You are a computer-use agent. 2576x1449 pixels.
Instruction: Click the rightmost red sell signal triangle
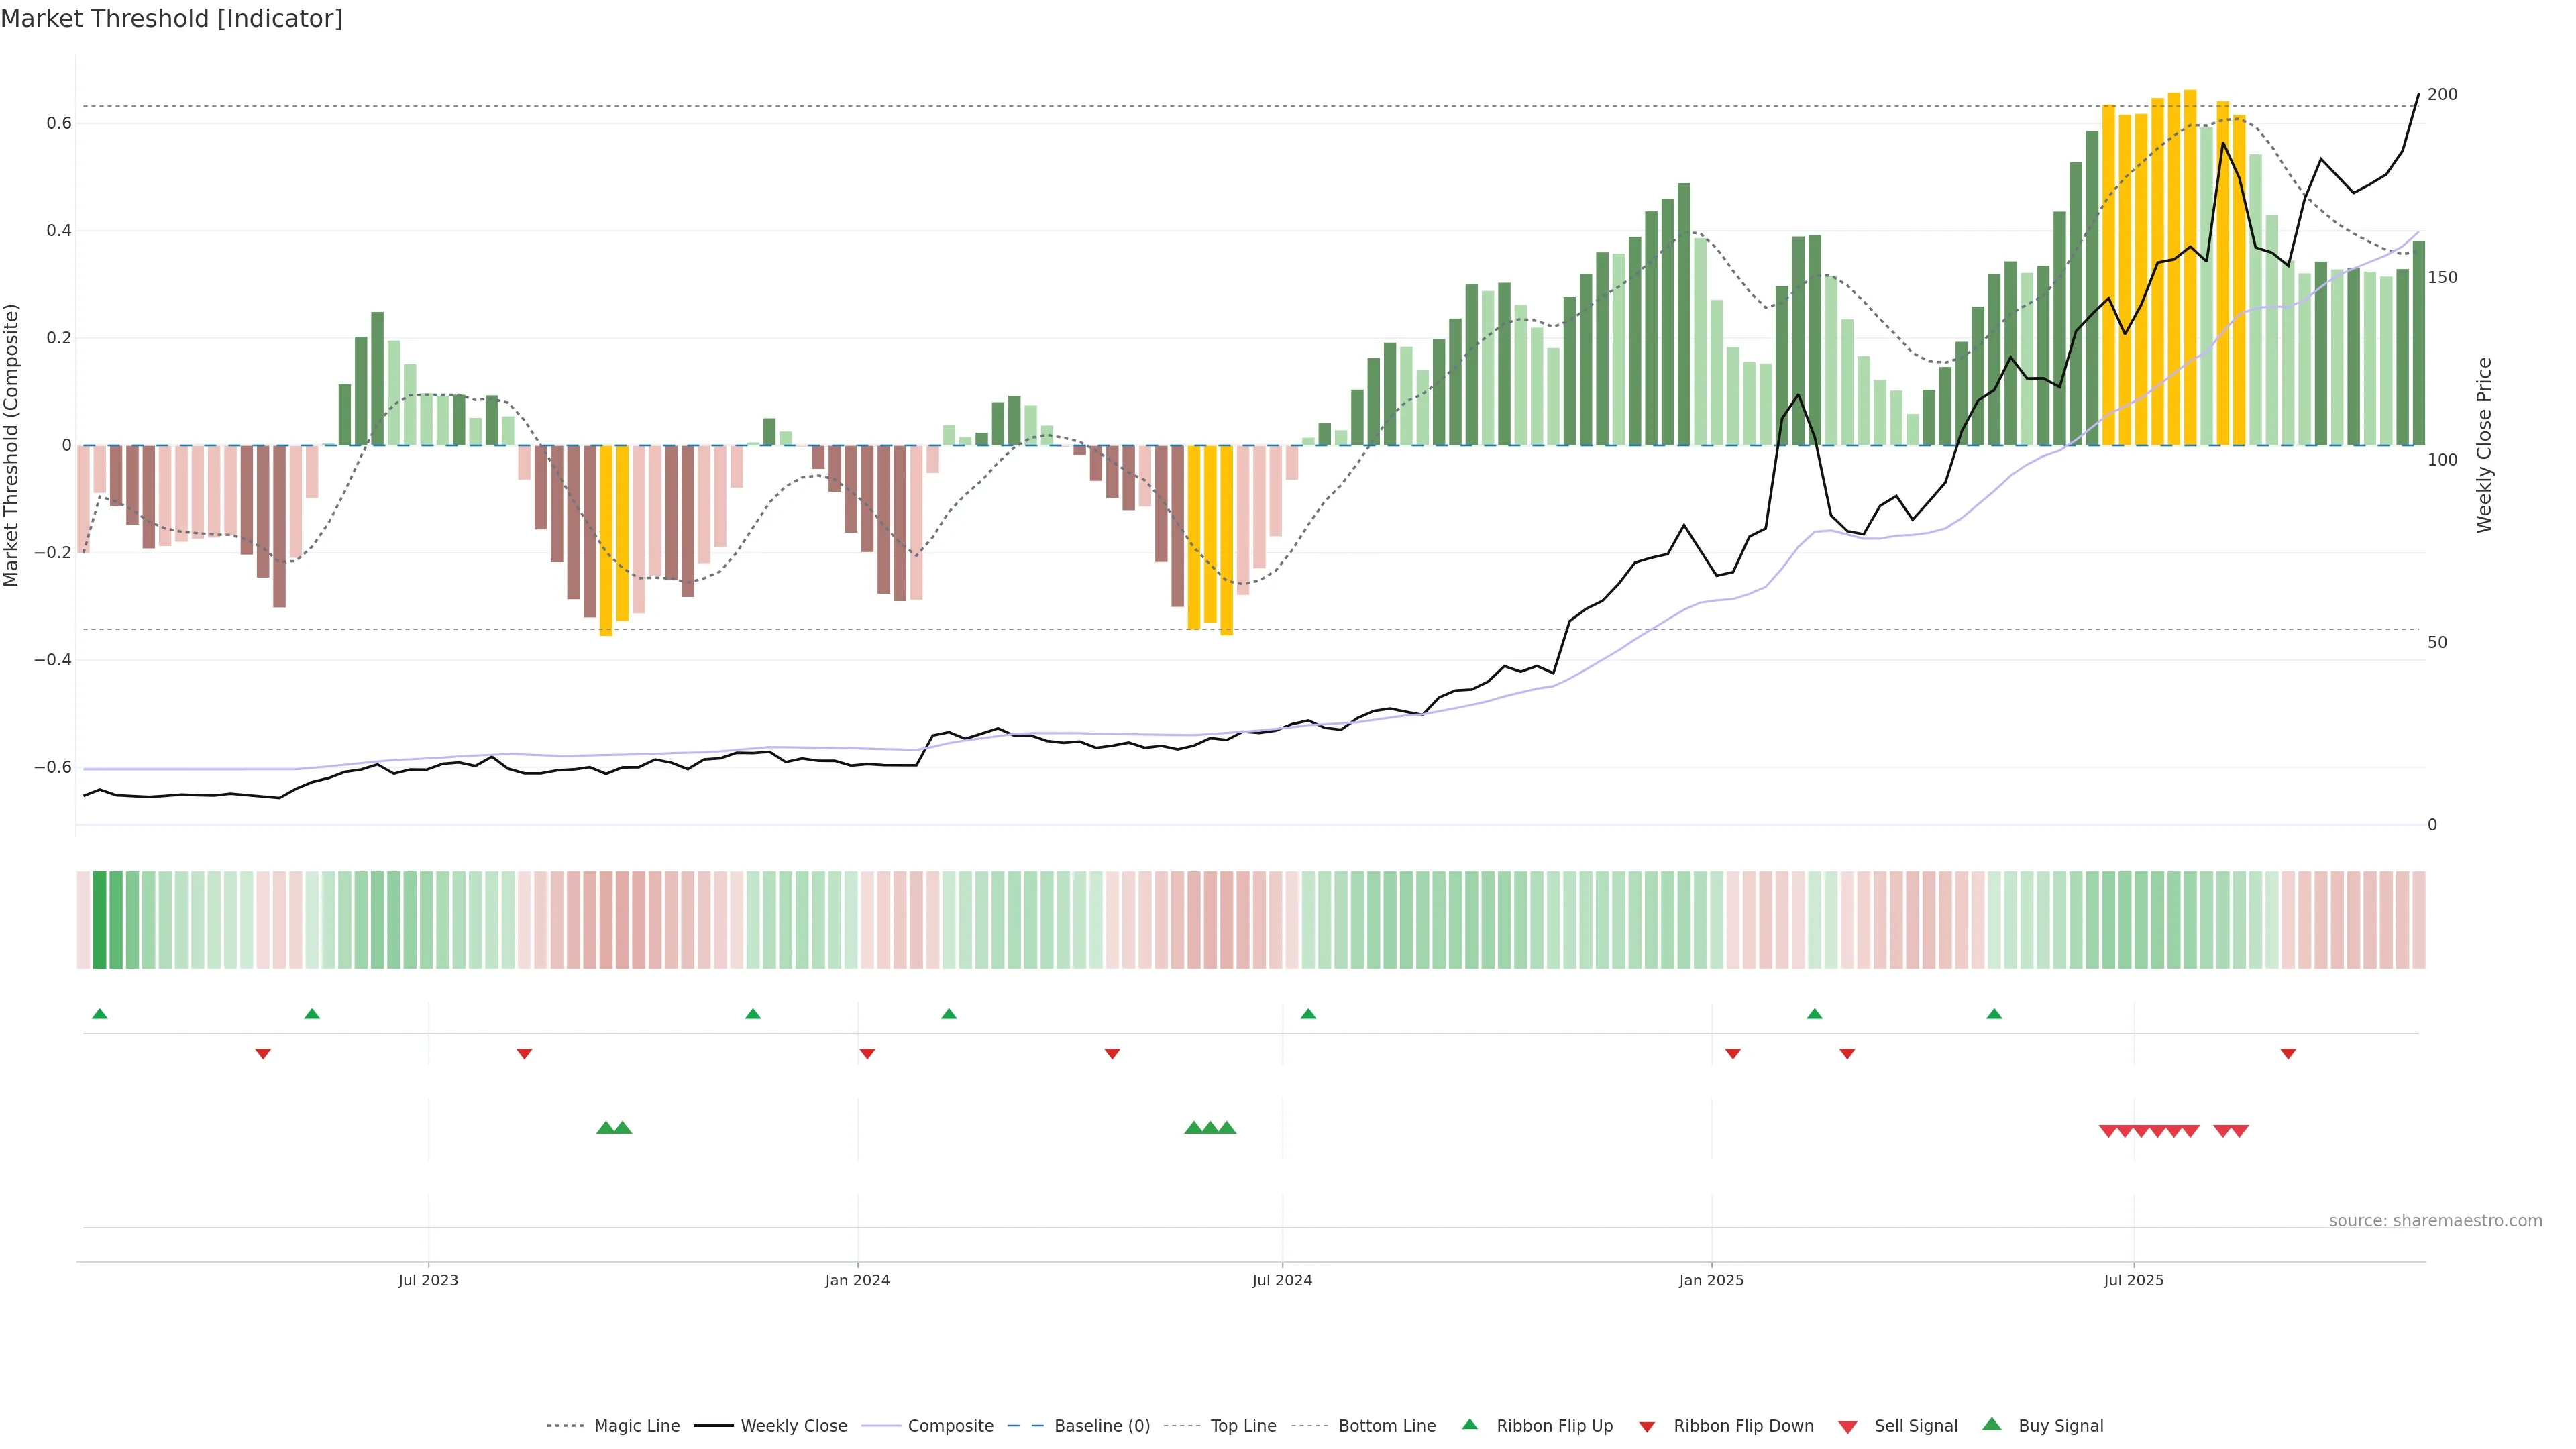(x=2240, y=1131)
